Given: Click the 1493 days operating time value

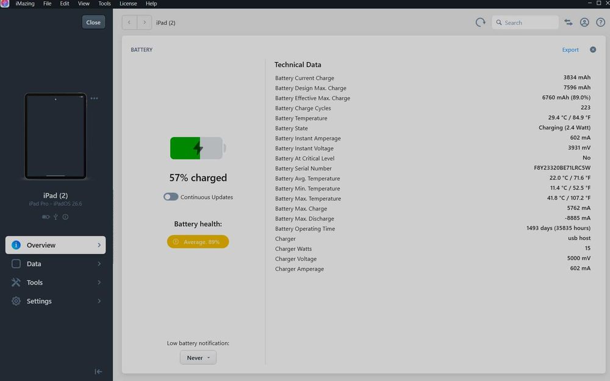Looking at the screenshot, I should click(558, 228).
